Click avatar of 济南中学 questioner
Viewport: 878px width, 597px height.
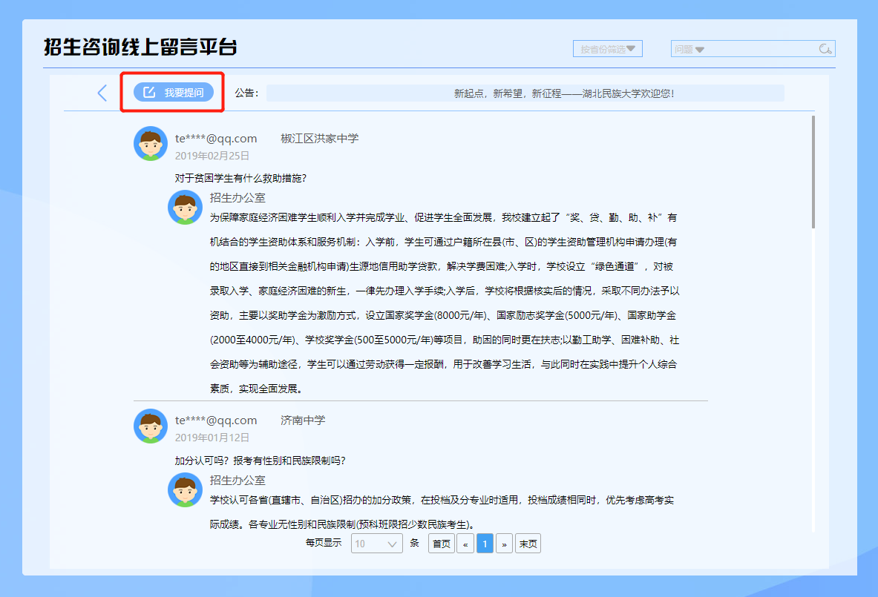pyautogui.click(x=151, y=426)
